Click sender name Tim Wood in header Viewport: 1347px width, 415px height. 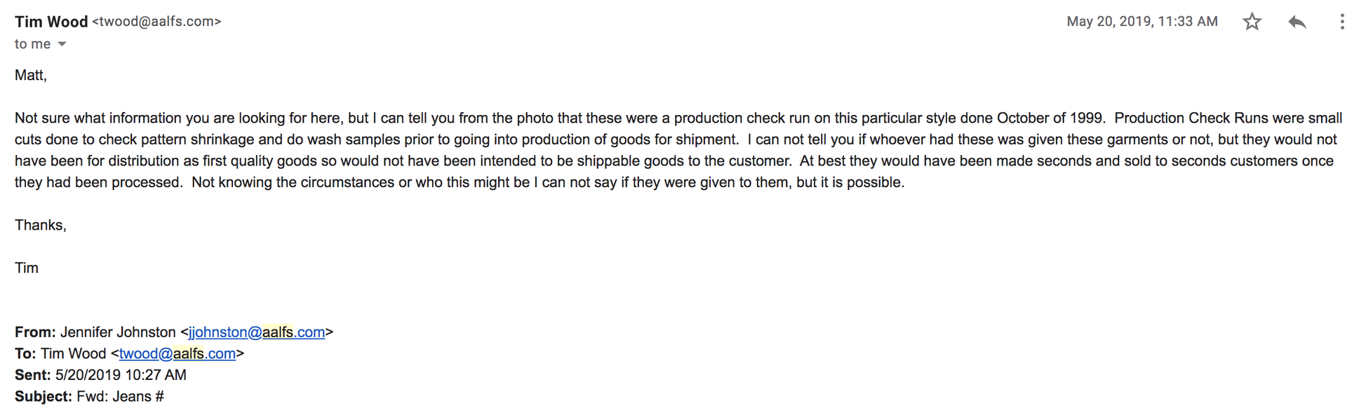(51, 22)
